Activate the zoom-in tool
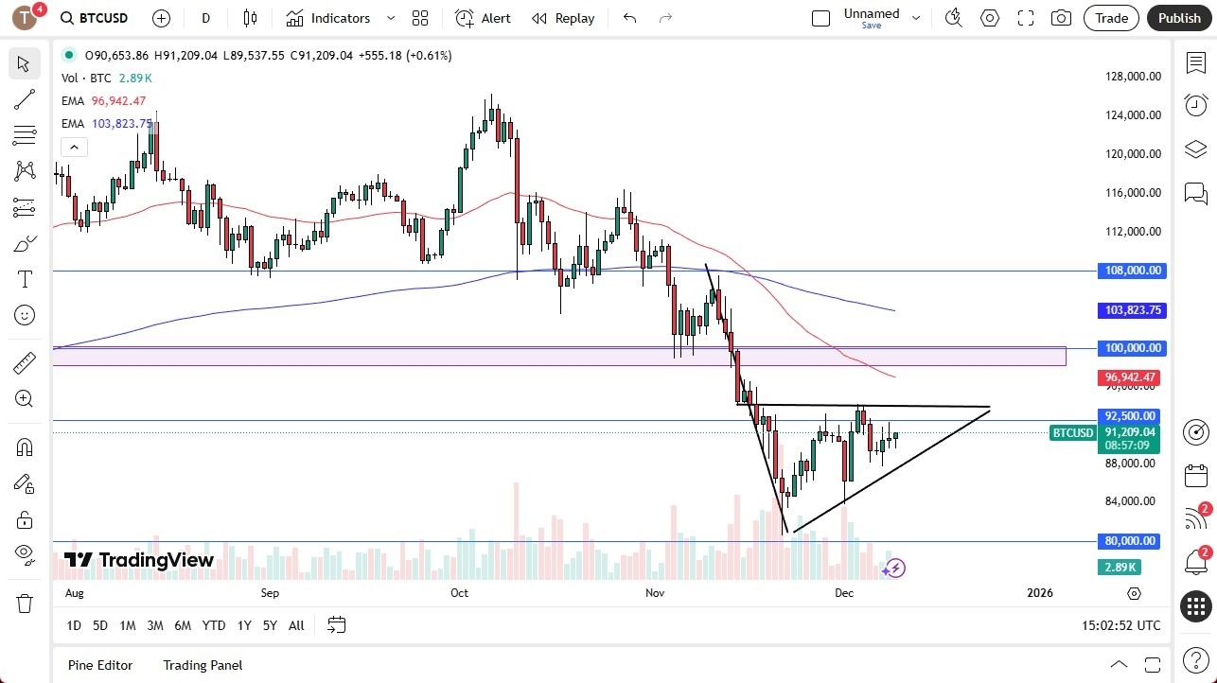This screenshot has width=1217, height=683. 25,398
